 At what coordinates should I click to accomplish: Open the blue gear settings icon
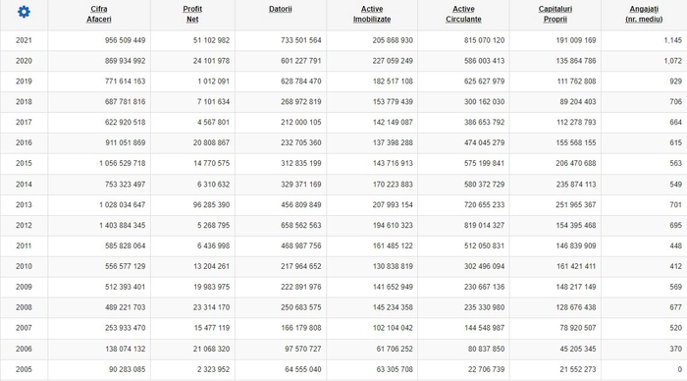click(24, 12)
